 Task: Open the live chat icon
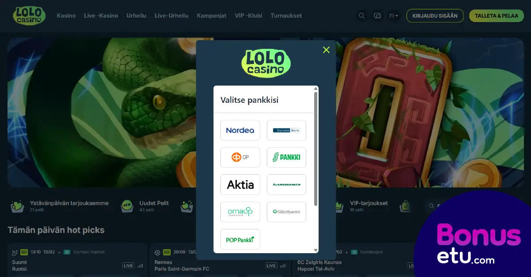click(377, 16)
